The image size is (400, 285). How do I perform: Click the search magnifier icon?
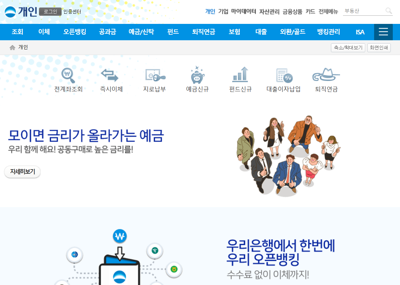[x=389, y=11]
